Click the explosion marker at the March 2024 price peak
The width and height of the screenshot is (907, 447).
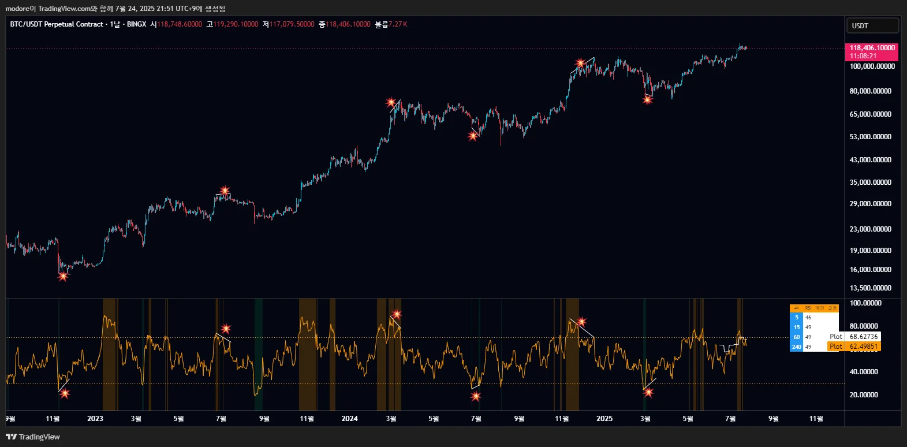[391, 103]
